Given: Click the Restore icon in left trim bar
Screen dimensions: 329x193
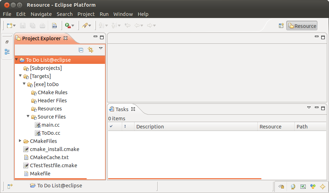Looking at the screenshot, I should pos(7,42).
